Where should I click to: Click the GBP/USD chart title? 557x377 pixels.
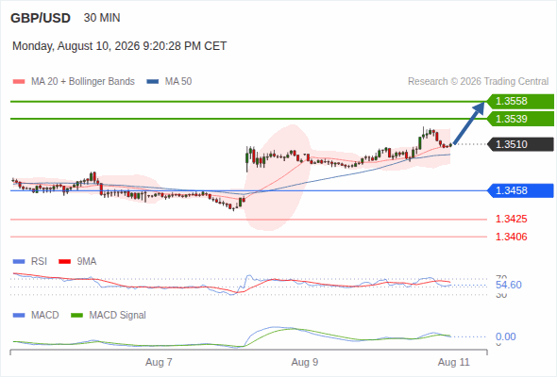coord(41,18)
